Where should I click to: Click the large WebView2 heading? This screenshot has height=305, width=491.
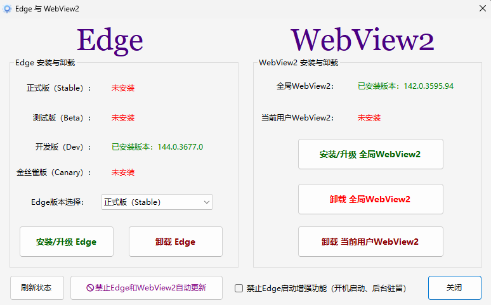point(362,41)
